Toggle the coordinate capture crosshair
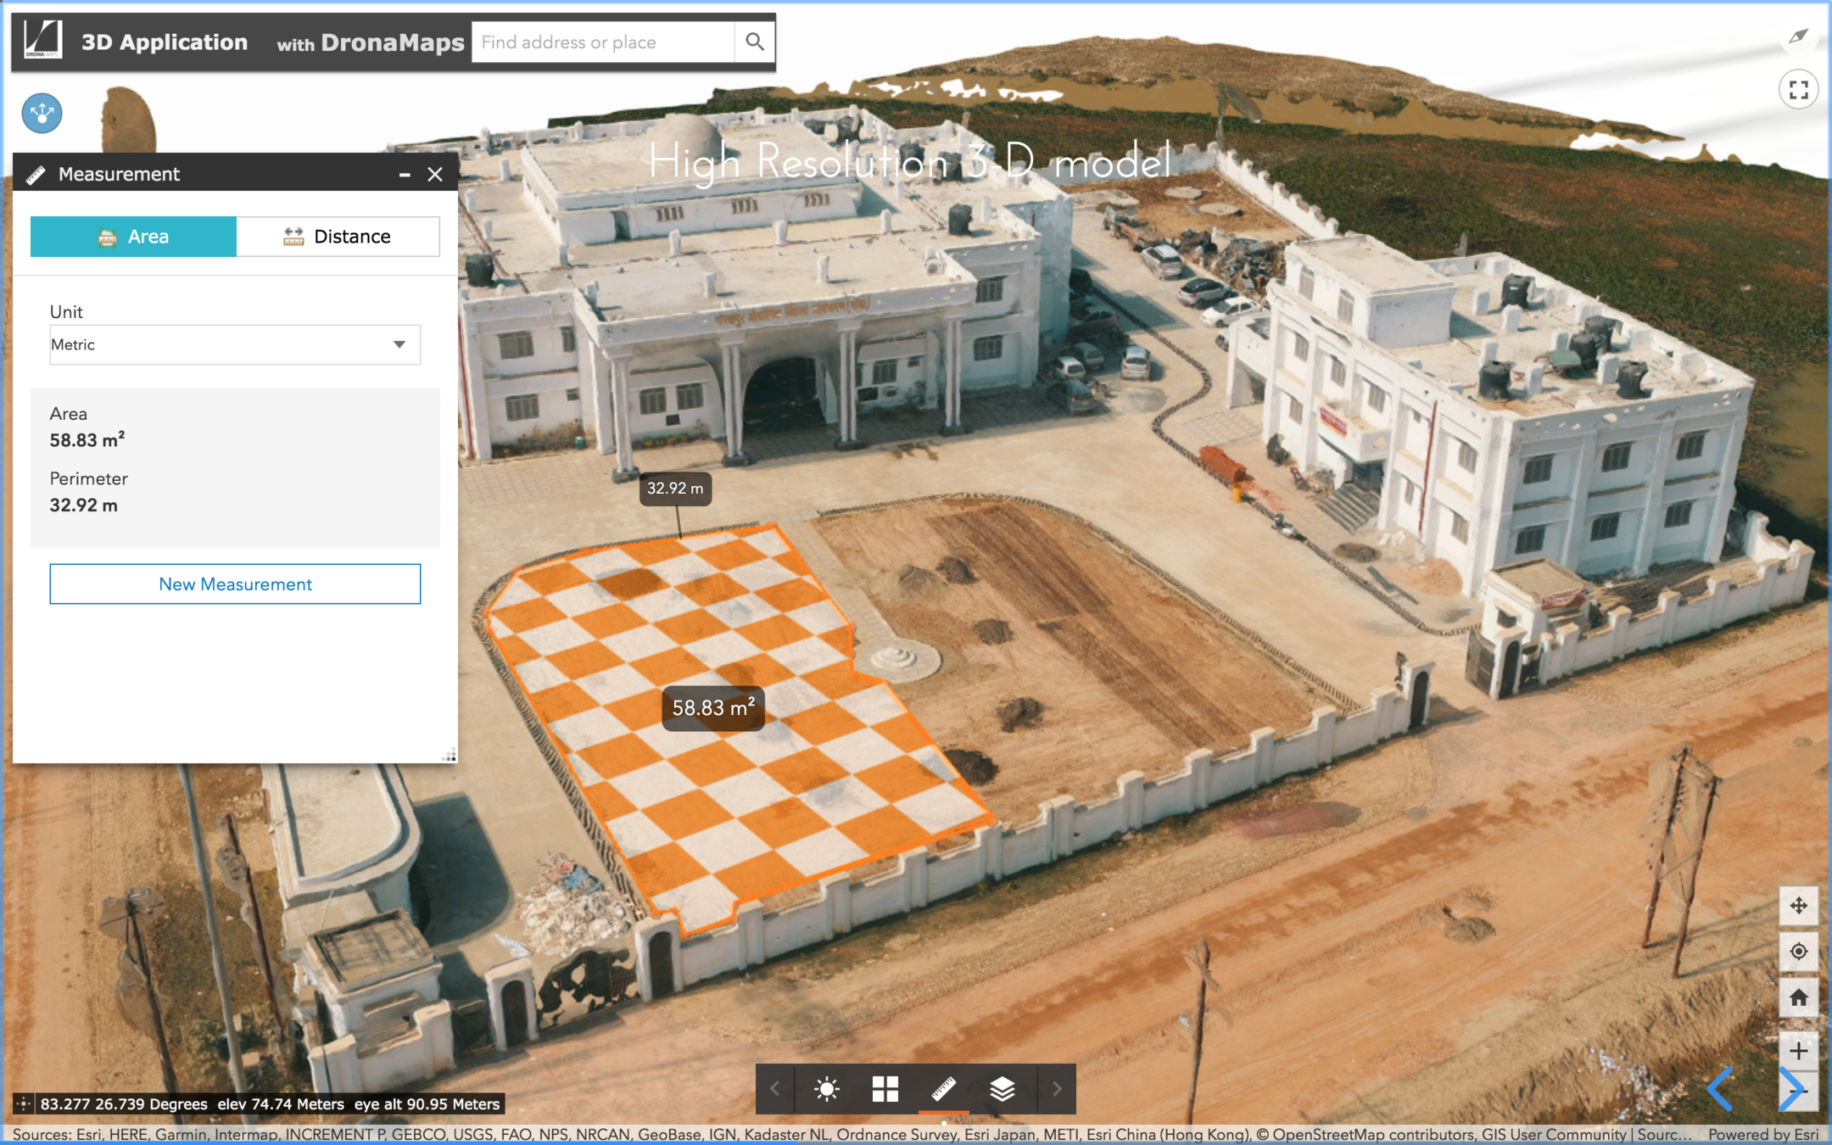This screenshot has height=1145, width=1832. click(24, 1103)
